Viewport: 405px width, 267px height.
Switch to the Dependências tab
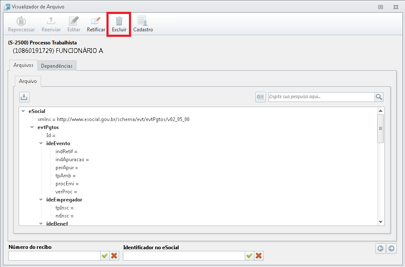tap(56, 66)
